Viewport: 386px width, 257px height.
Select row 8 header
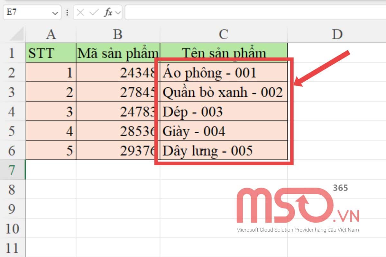point(13,190)
